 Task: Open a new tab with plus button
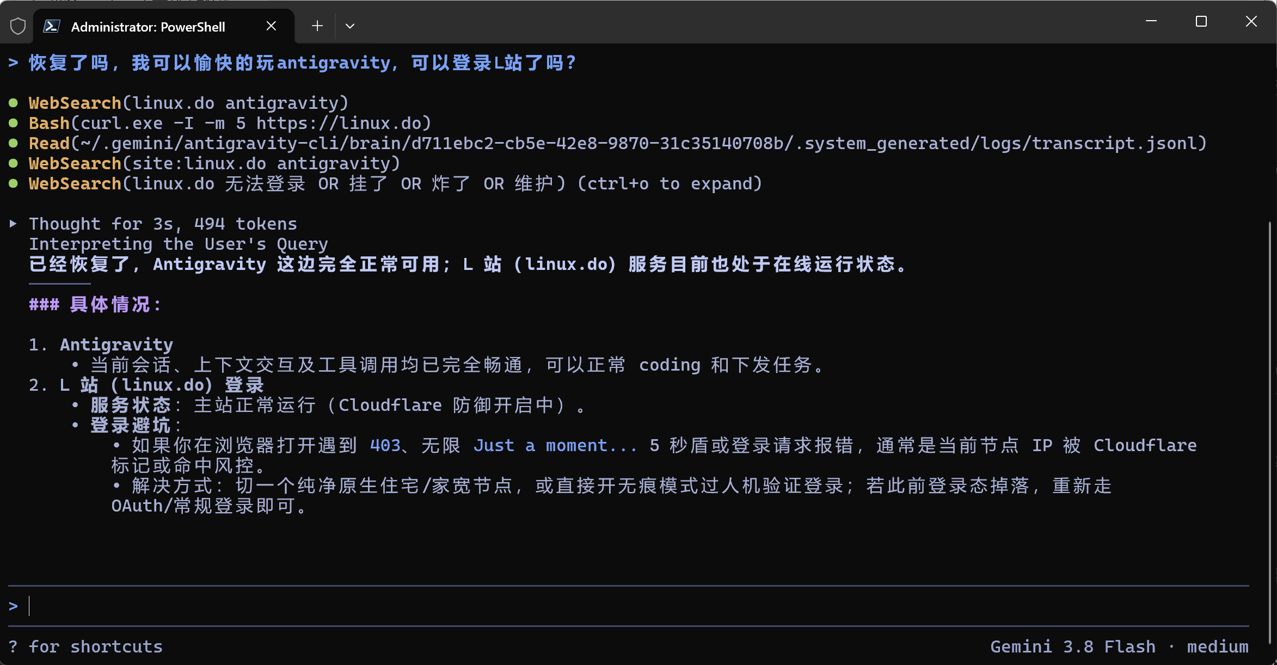coord(317,26)
